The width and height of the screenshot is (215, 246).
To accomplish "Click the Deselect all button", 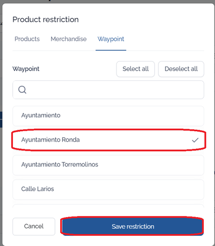I will tap(181, 69).
